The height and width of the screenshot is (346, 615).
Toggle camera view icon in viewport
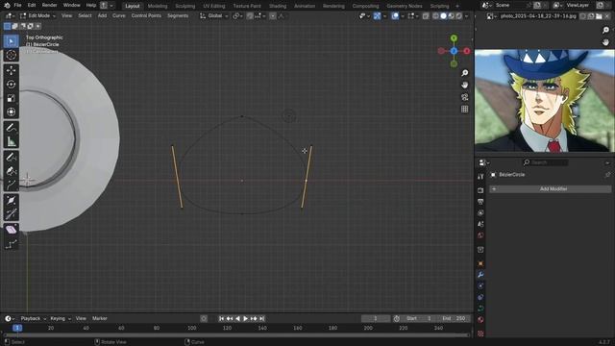coord(465,97)
